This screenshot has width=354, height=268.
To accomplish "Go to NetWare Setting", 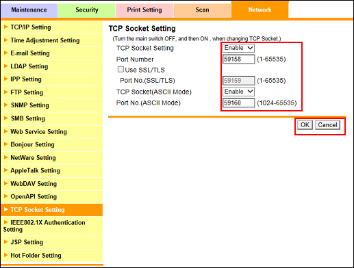I will point(52,158).
